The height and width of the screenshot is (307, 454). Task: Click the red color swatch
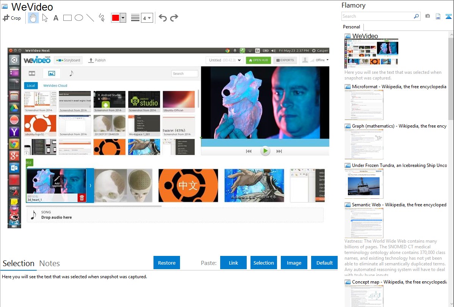pos(116,18)
